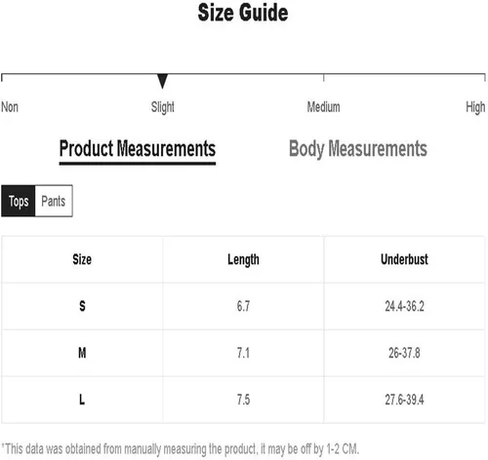Click the 26-37.8 underbust value

(x=404, y=353)
